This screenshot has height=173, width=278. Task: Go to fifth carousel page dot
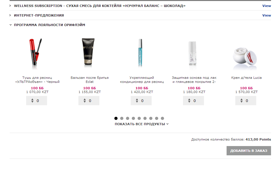[x=139, y=118]
